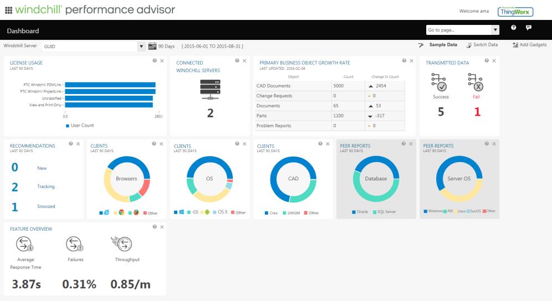This screenshot has height=301, width=552.
Task: Open the Tracking recommendations link
Action: click(x=45, y=186)
